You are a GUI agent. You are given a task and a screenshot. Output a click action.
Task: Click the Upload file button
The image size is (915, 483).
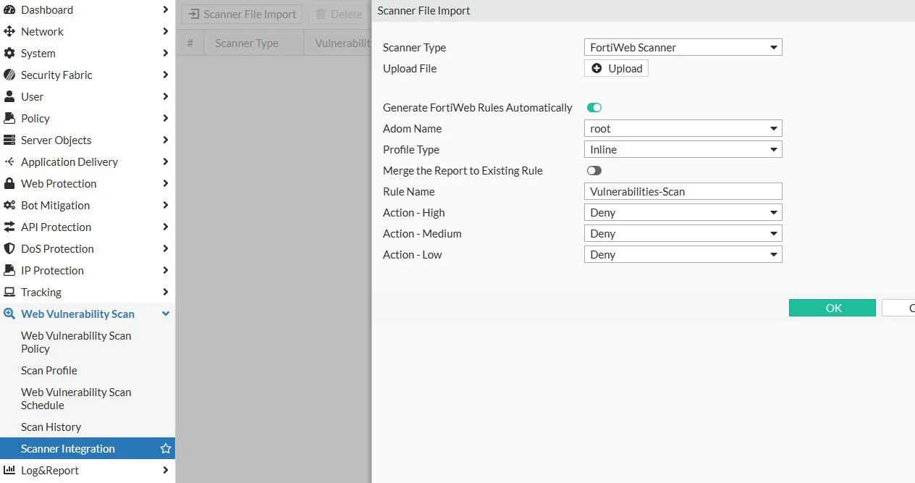[617, 69]
